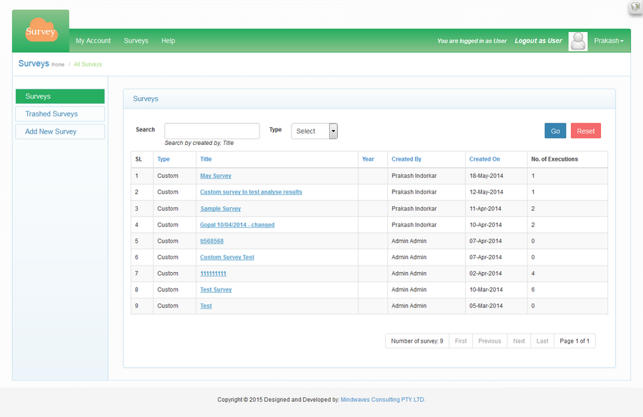This screenshot has width=643, height=417.
Task: Sort table by Created By column
Action: 407,159
